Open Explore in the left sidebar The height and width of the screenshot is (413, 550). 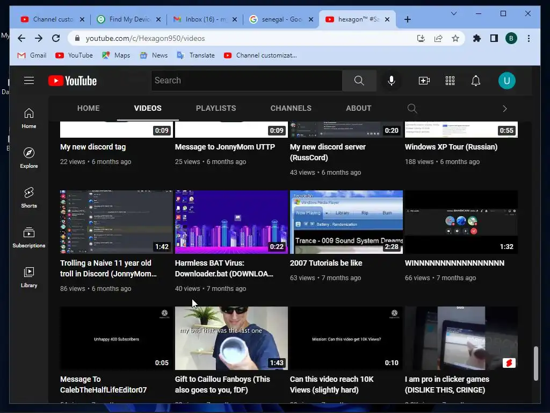(29, 158)
